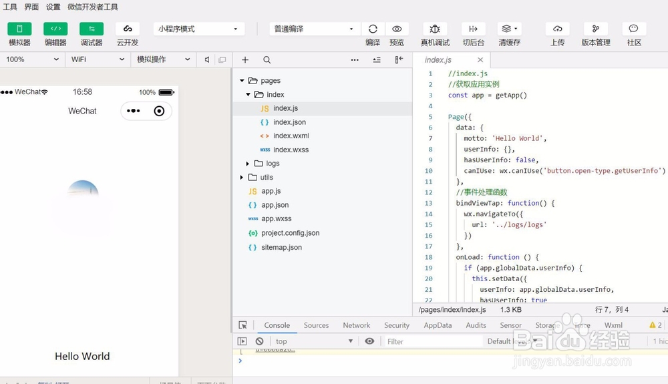Open the 工具 menu
The image size is (668, 384).
10,7
